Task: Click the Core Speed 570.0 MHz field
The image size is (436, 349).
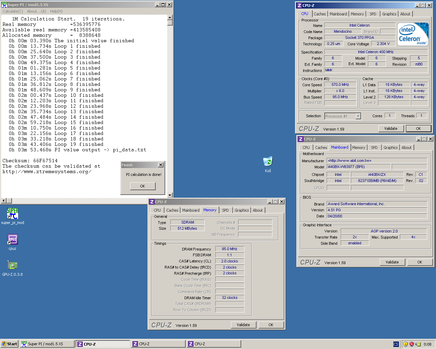Action: pyautogui.click(x=340, y=85)
